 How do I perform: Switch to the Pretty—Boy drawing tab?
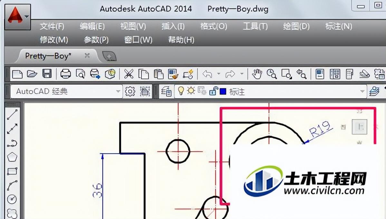click(48, 56)
